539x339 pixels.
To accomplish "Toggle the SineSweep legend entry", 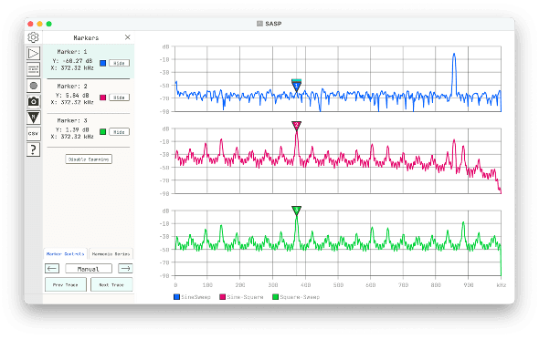I will (x=192, y=297).
